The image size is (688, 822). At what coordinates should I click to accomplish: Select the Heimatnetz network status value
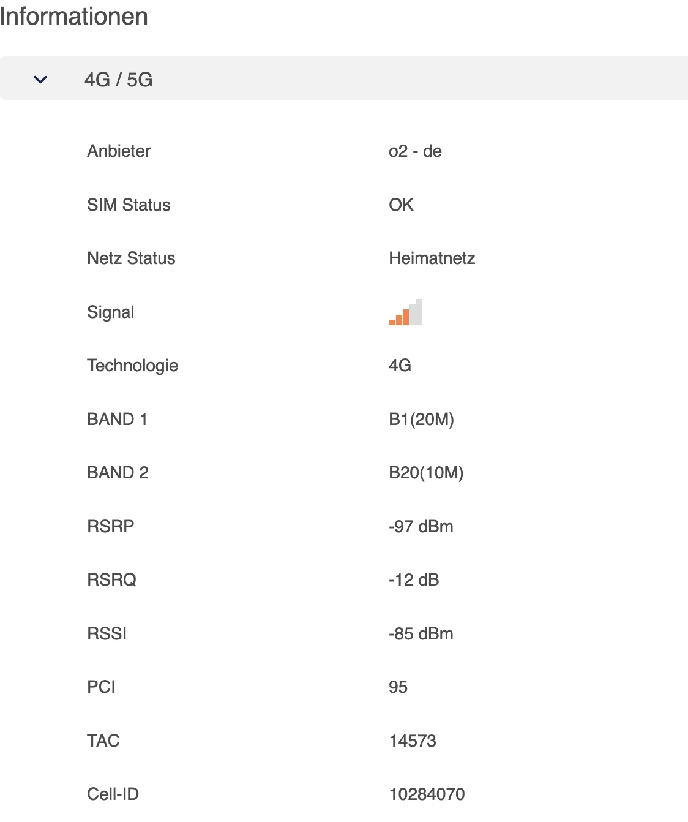click(x=432, y=258)
